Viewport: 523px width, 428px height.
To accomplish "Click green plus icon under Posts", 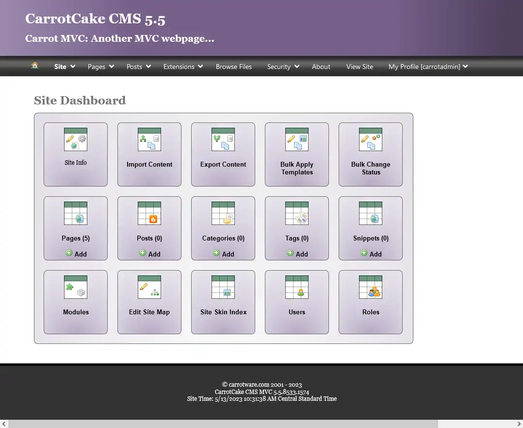I will pyautogui.click(x=143, y=253).
